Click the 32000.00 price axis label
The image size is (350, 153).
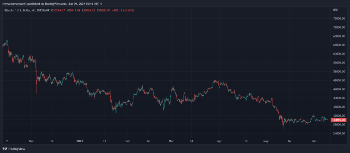point(339,116)
